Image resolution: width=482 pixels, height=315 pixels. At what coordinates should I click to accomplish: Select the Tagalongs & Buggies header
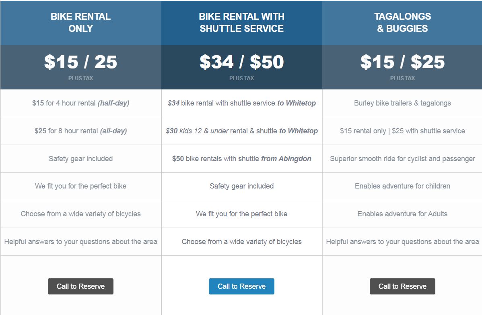point(402,23)
